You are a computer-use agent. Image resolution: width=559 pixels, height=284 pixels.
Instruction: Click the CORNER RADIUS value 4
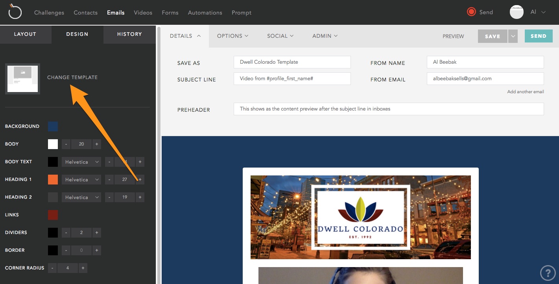click(x=68, y=268)
